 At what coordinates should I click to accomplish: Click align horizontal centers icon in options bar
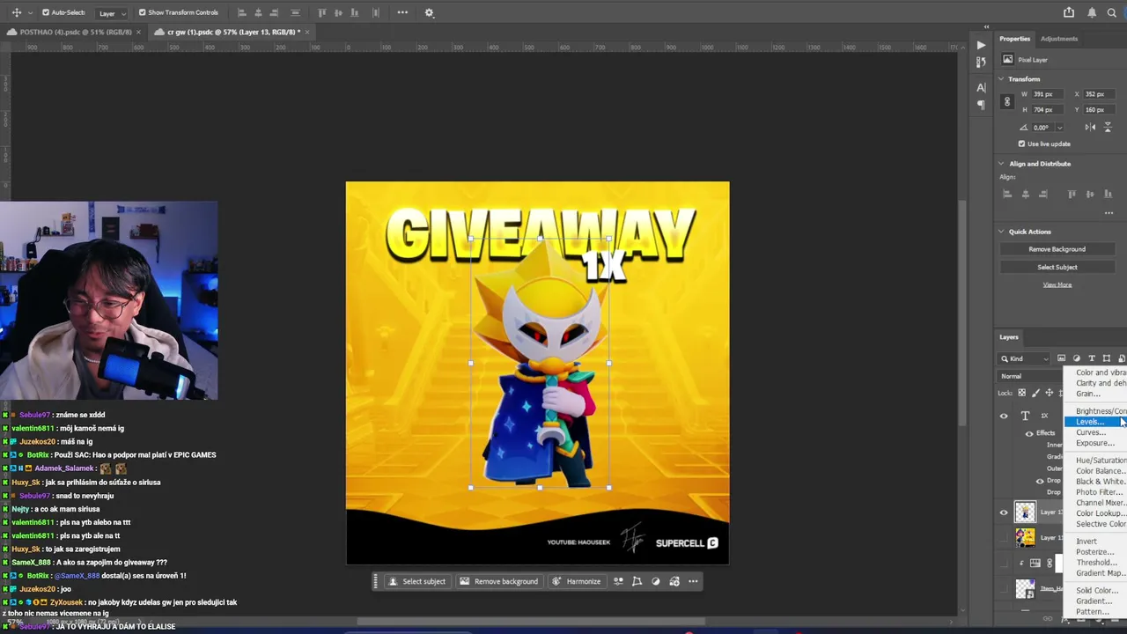tap(259, 12)
